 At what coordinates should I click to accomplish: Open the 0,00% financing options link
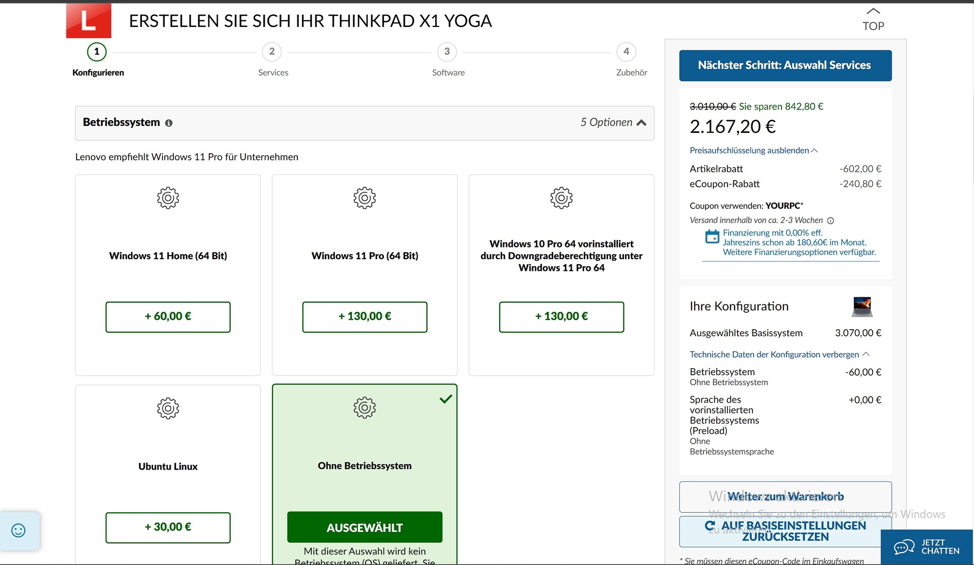point(798,242)
